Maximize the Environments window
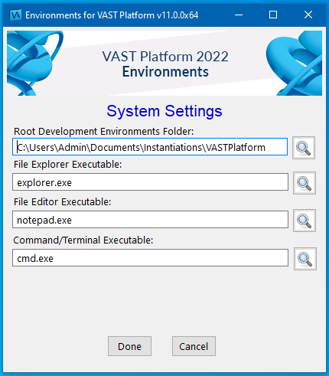Viewport: 329px width, 376px height. pyautogui.click(x=273, y=15)
